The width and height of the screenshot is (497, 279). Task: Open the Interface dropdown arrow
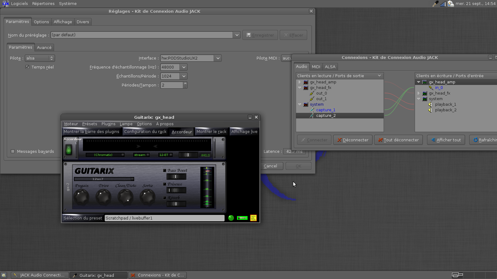click(218, 58)
